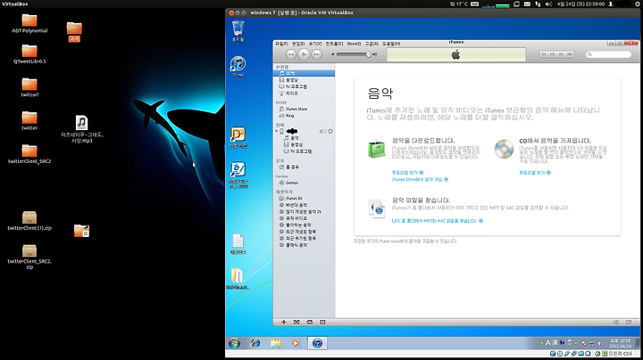The width and height of the screenshot is (643, 360).
Task: Skip to previous track in iTunes
Action: 291,54
